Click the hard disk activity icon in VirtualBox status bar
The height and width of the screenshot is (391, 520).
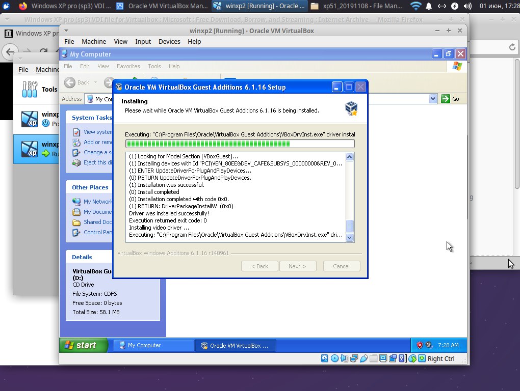coord(324,358)
